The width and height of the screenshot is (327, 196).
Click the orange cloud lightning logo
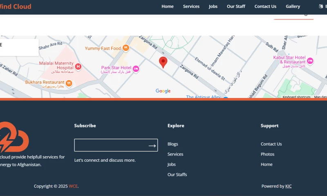click(x=13, y=137)
